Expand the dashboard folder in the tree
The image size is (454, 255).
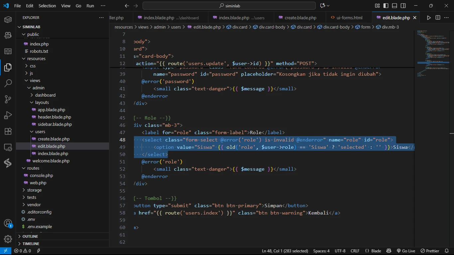[45, 95]
